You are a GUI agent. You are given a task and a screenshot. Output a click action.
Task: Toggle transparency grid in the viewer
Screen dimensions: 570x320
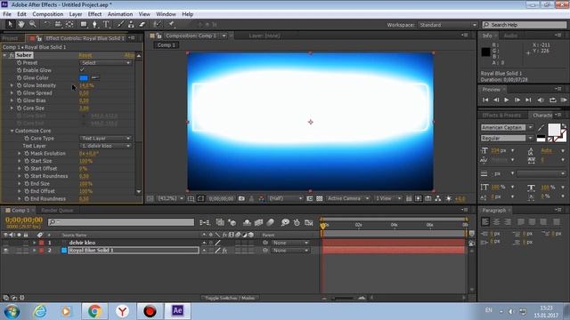coord(319,198)
